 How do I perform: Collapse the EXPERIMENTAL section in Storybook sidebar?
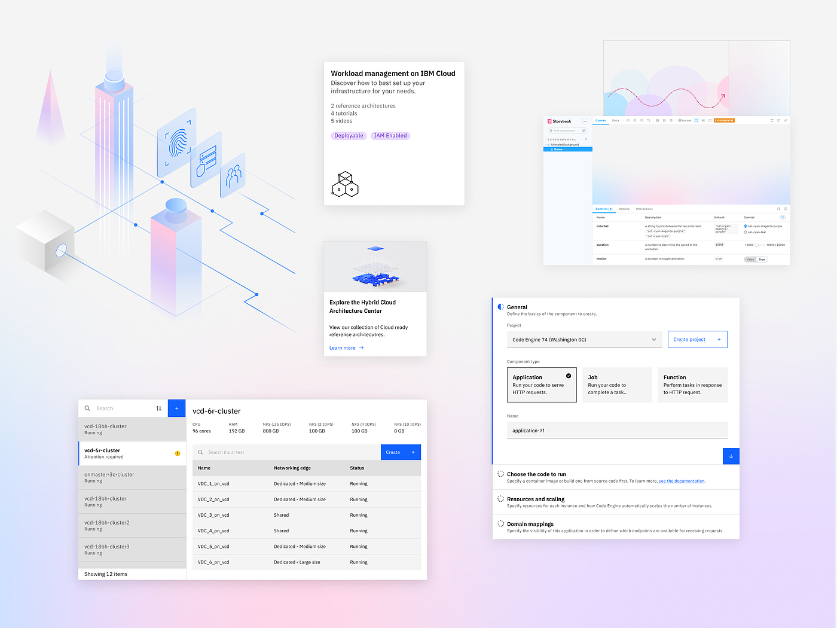562,139
